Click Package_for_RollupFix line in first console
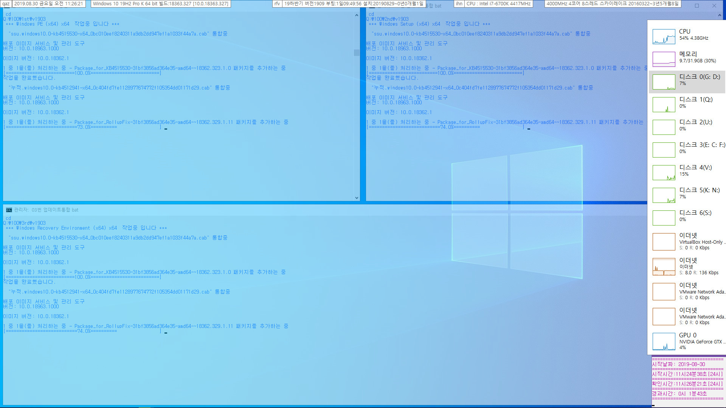Screen dimensions: 726x408 [x=146, y=122]
